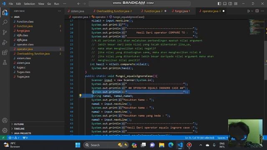Viewport: 267px width, 150px height.
Task: Open the run options dropdown arrow
Action: pyautogui.click(x=252, y=11)
